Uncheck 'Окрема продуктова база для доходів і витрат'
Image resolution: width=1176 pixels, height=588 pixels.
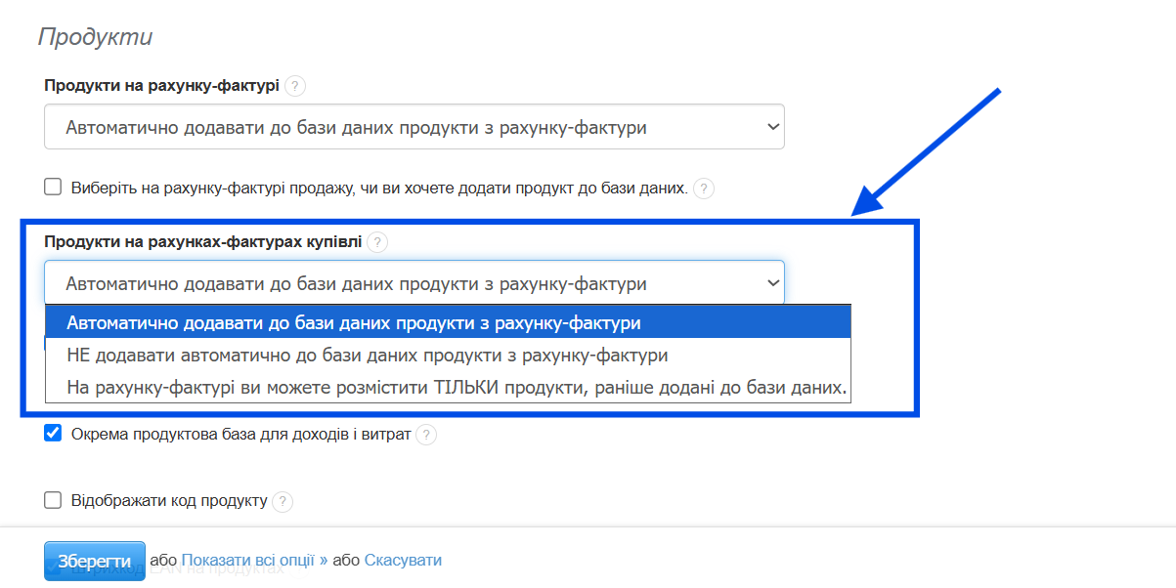[53, 434]
